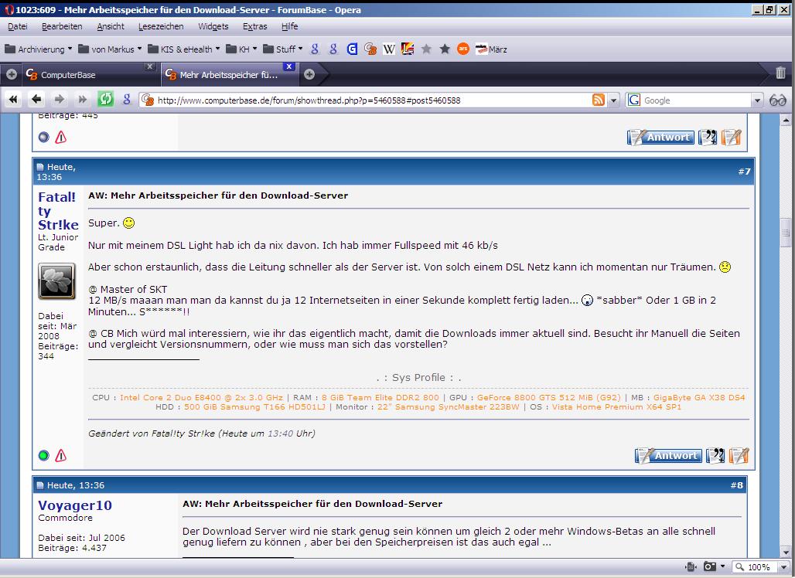795x578 pixels.
Task: Click the Antwort button in the topmost post
Action: coord(660,137)
